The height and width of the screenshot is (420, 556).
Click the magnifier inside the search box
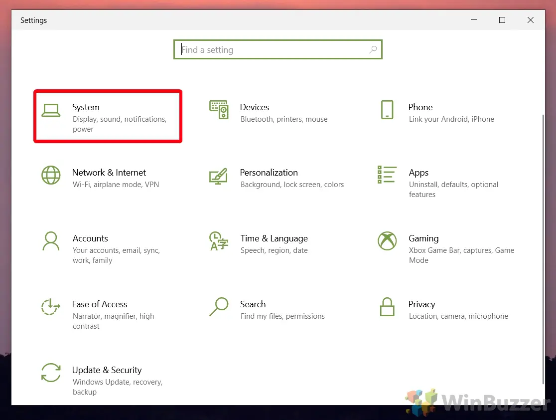click(373, 50)
